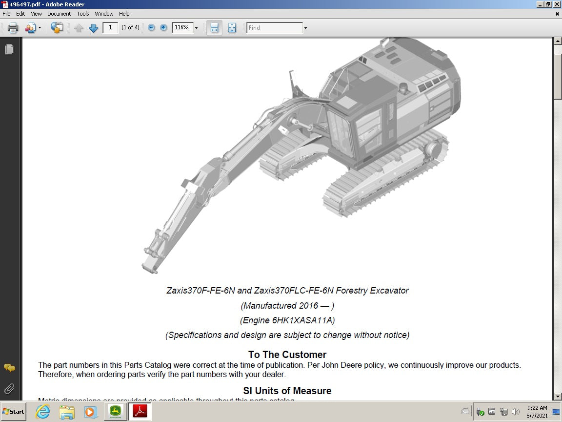Open the Document menu

coord(59,14)
